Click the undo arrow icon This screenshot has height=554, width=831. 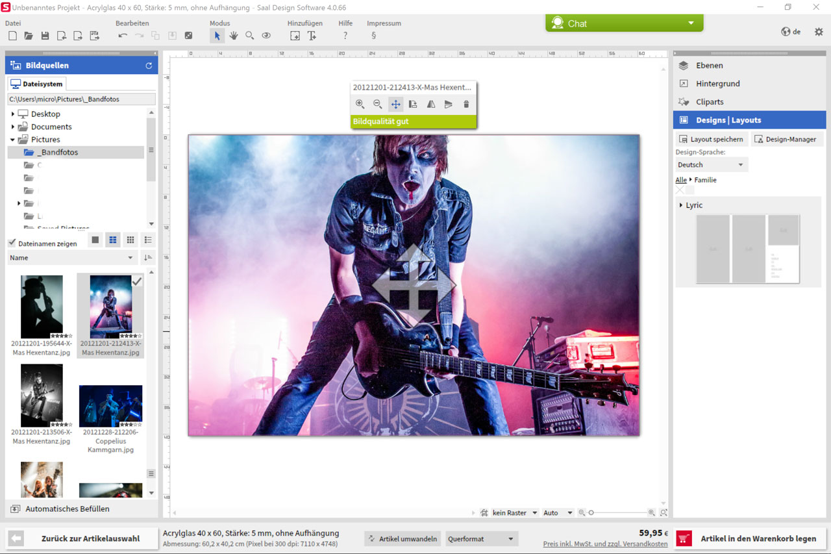pos(123,36)
